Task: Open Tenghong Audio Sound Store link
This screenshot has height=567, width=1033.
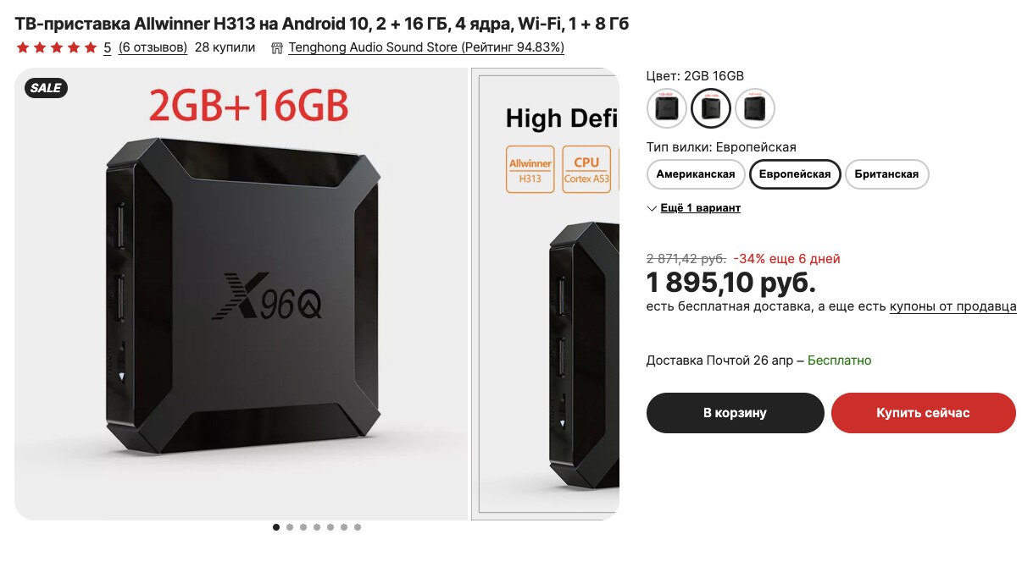Action: click(426, 47)
